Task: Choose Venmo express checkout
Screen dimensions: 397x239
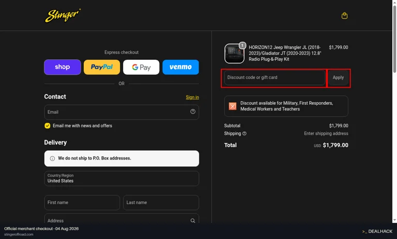Action: [x=180, y=67]
